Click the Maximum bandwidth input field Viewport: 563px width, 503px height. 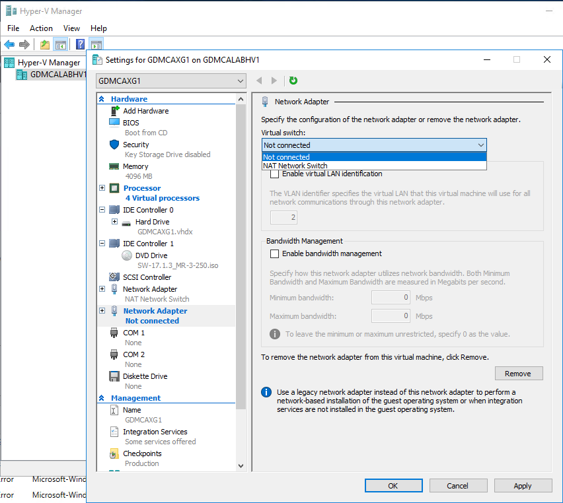pyautogui.click(x=391, y=316)
